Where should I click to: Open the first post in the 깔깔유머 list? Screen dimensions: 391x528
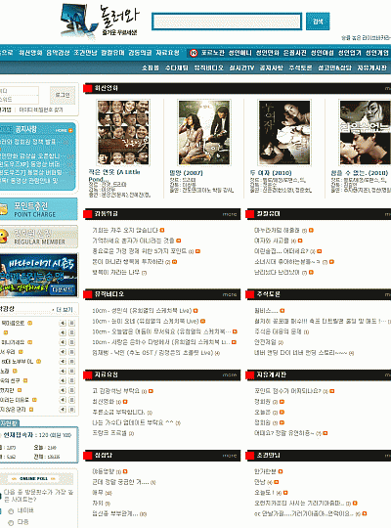pyautogui.click(x=277, y=231)
